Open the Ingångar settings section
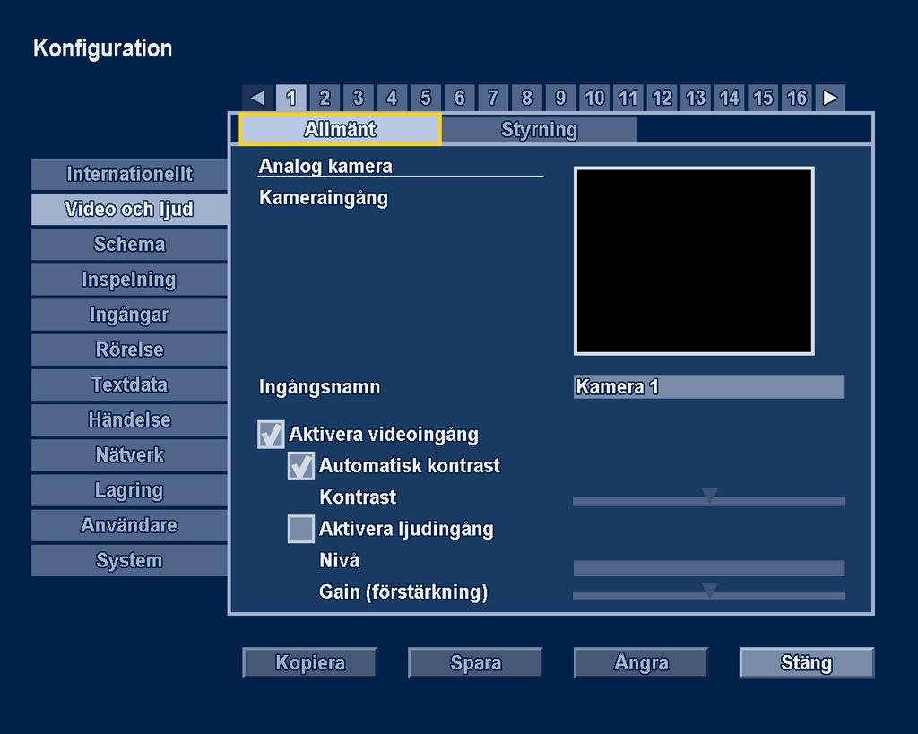Viewport: 918px width, 734px height. 129,315
